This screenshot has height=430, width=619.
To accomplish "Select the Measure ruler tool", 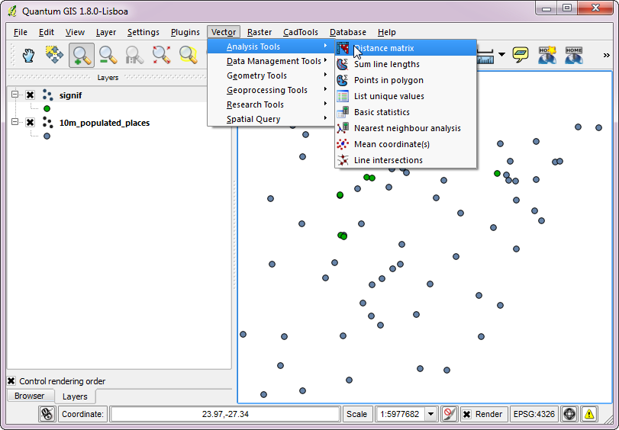I will tap(485, 56).
